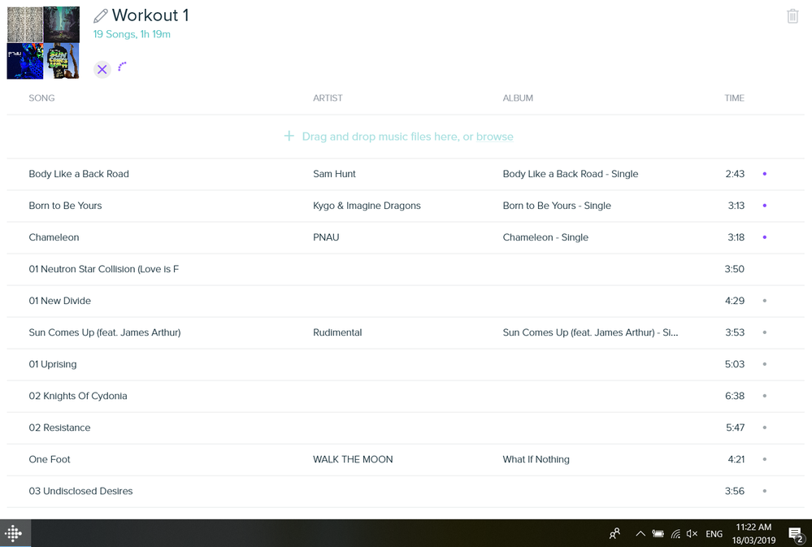Screen dimensions: 812x547
Task: Select song Born to Be Yours
Action: point(65,206)
